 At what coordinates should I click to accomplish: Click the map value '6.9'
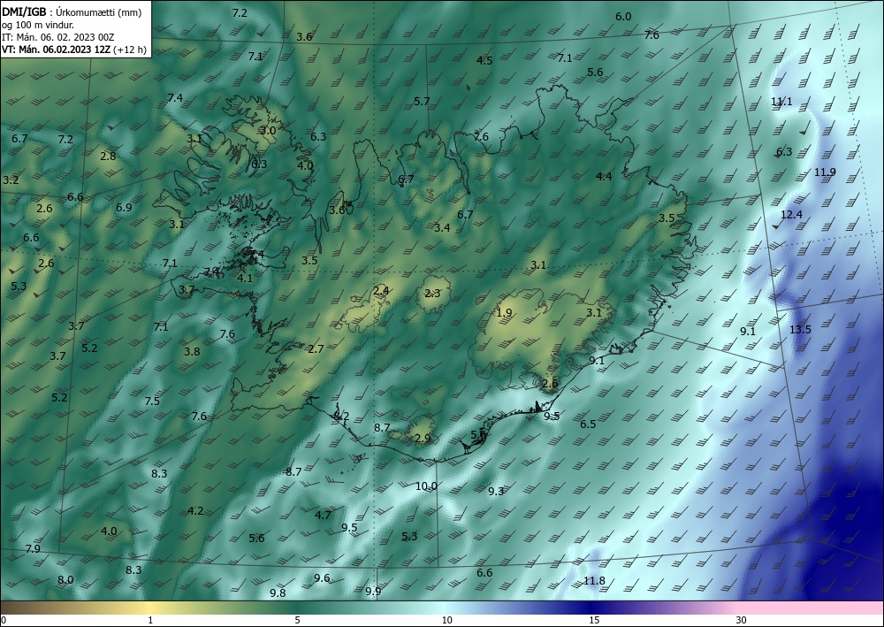124,207
